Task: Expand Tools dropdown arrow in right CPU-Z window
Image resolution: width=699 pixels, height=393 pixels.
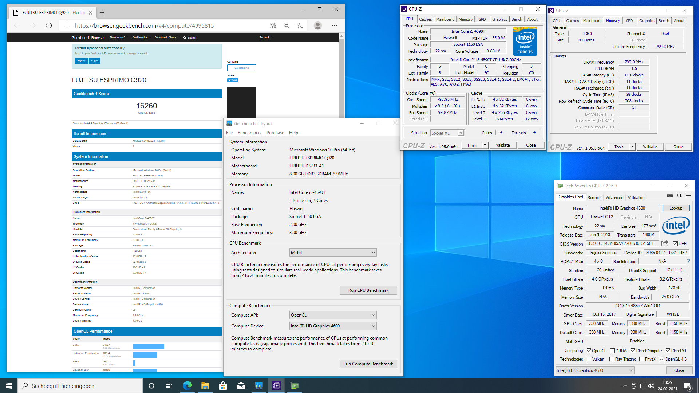Action: point(632,147)
